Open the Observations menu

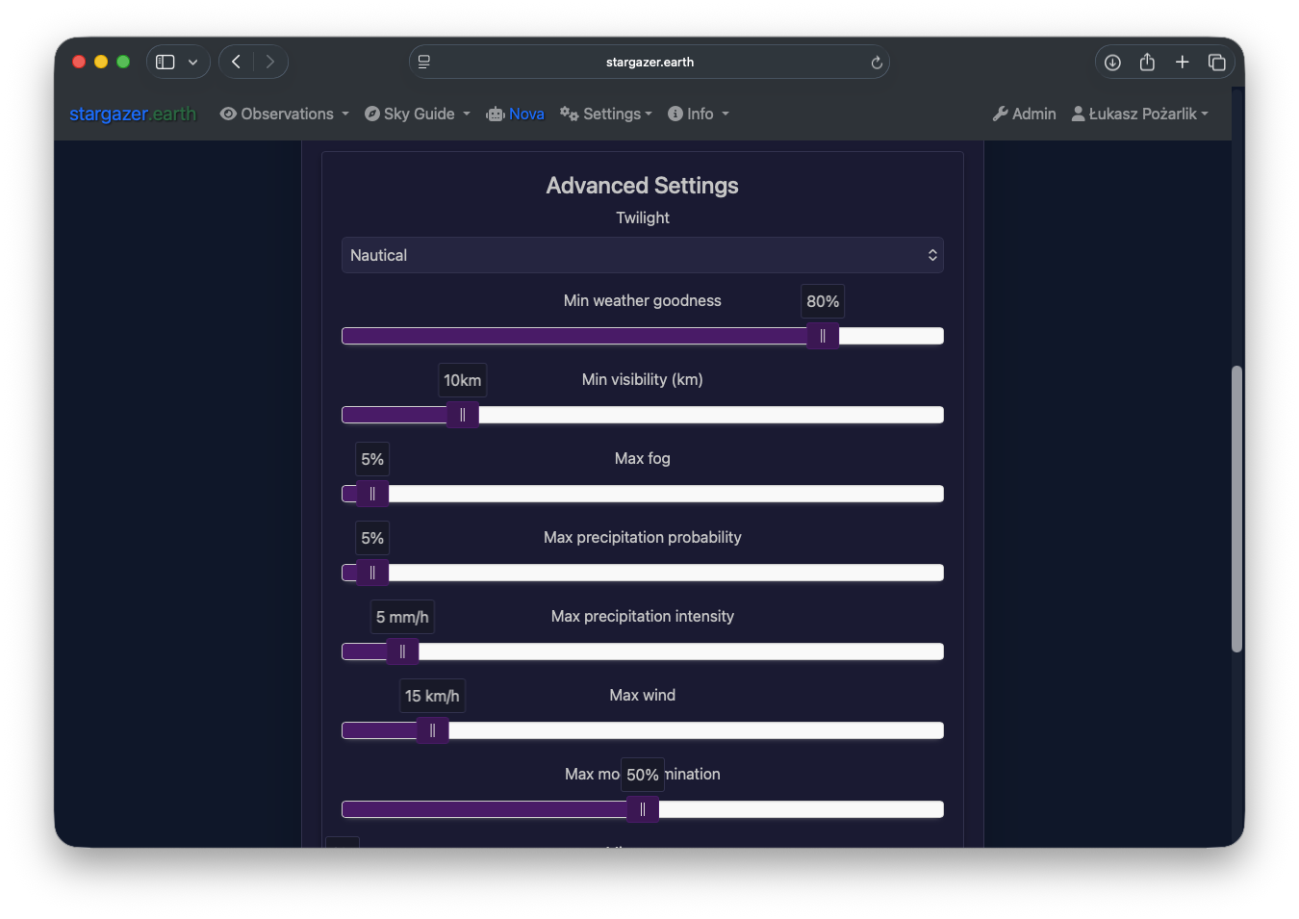[285, 114]
